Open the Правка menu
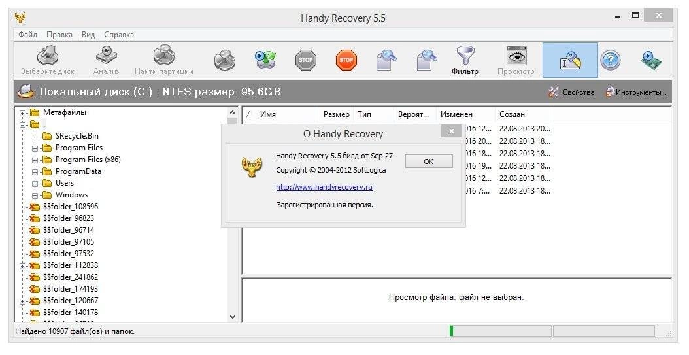Image resolution: width=689 pixels, height=355 pixels. pos(59,34)
